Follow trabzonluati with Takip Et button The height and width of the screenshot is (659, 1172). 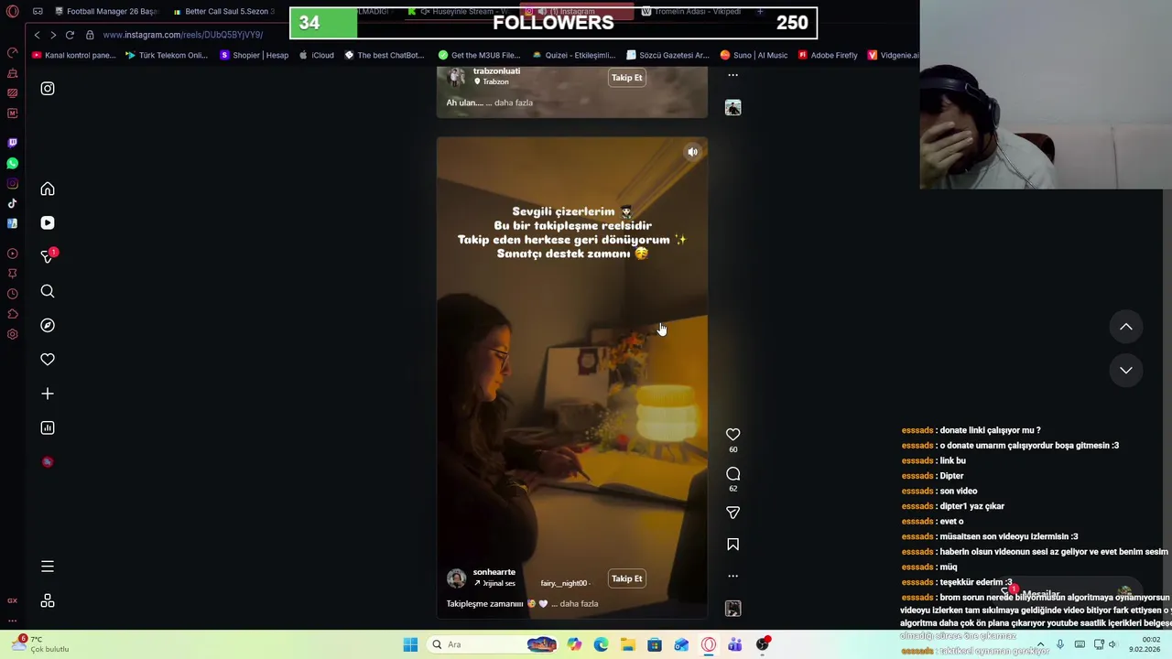626,78
